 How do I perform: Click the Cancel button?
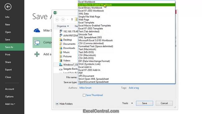(x=164, y=103)
